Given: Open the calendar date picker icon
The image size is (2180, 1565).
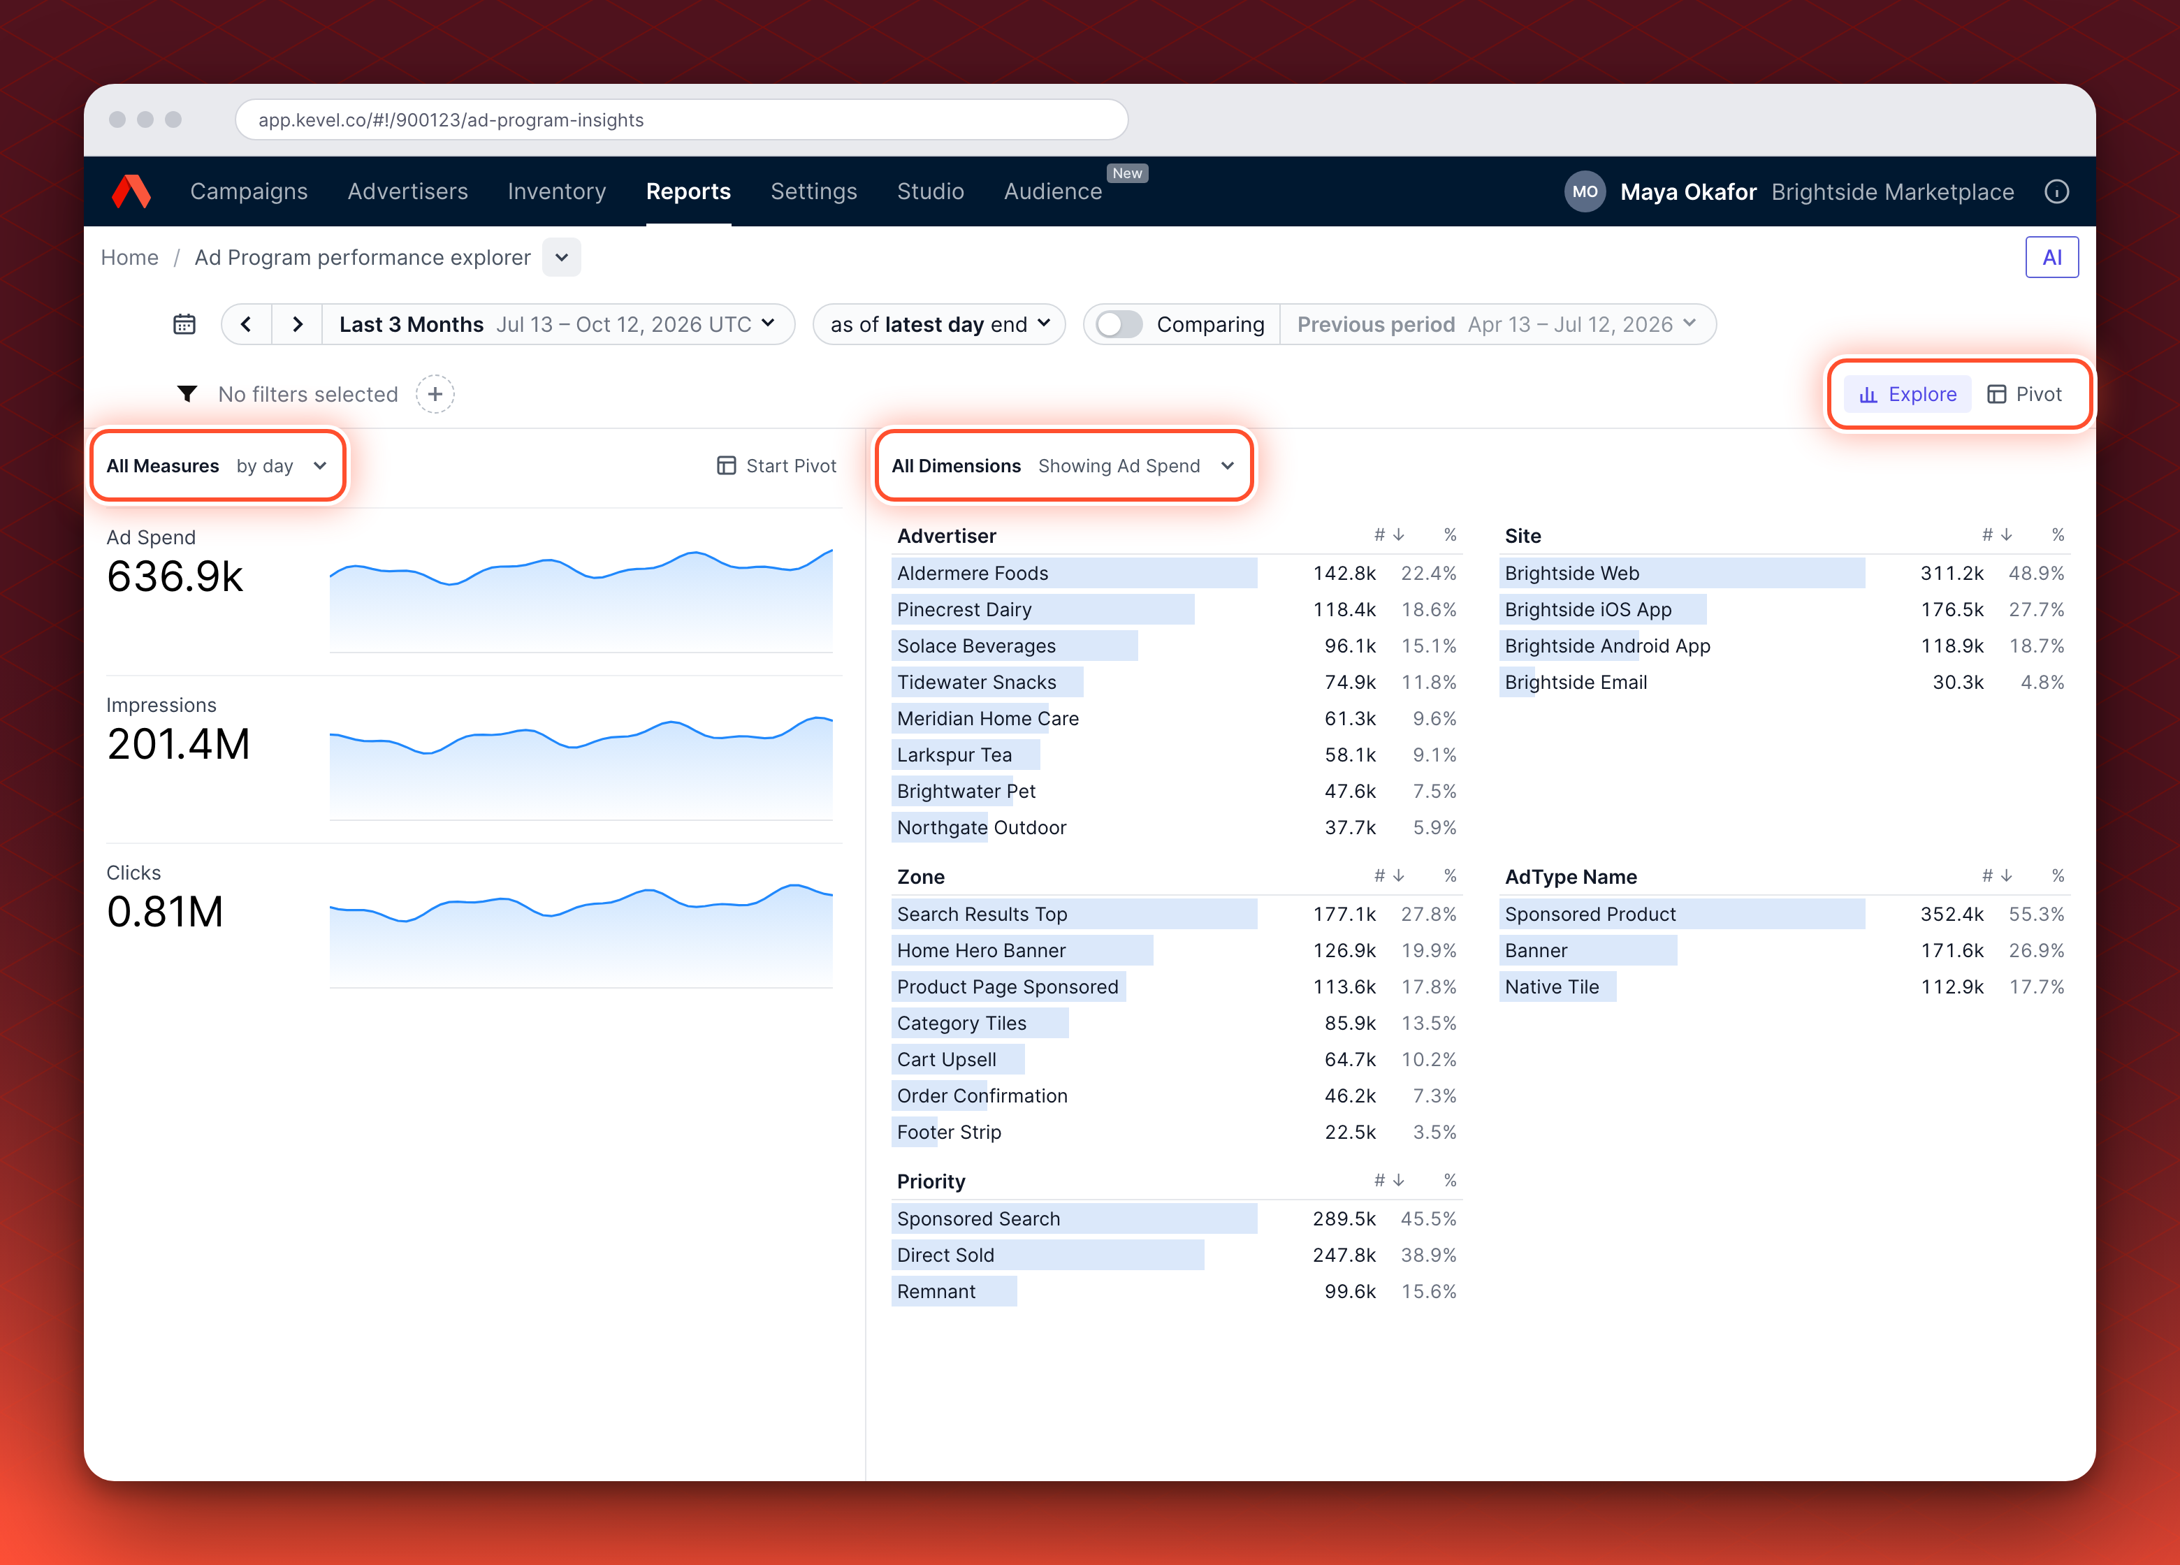Looking at the screenshot, I should pos(184,324).
